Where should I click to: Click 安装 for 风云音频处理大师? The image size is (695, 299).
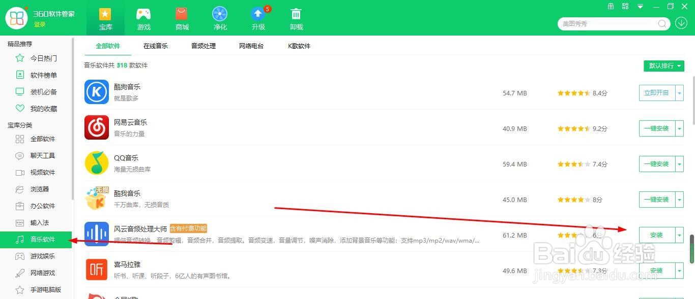pos(657,235)
